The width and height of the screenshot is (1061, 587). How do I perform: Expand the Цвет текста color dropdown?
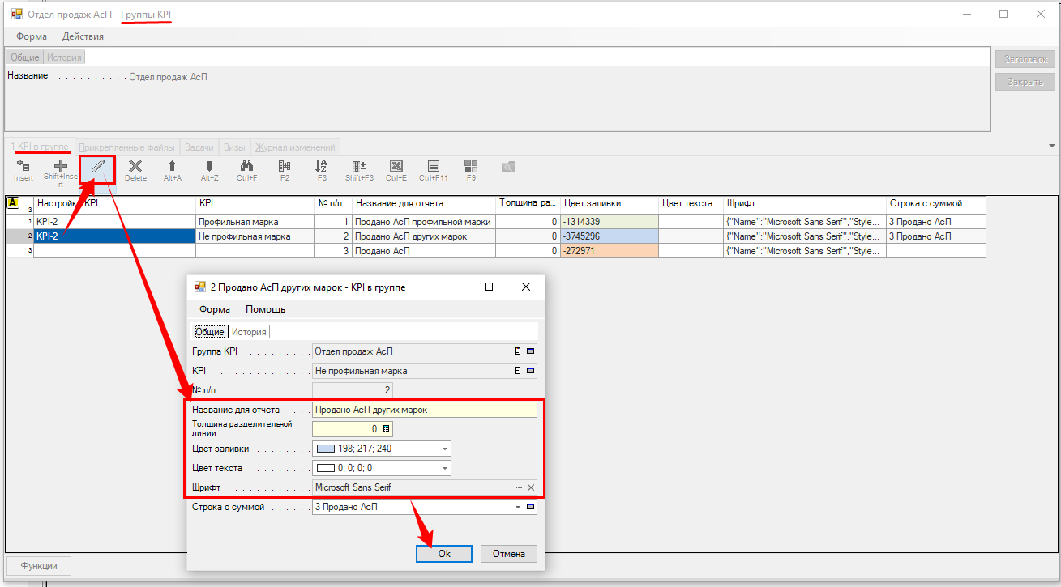pyautogui.click(x=444, y=468)
